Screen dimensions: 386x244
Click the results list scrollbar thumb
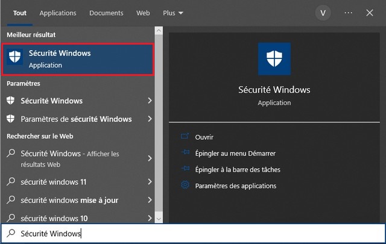pos(159,123)
